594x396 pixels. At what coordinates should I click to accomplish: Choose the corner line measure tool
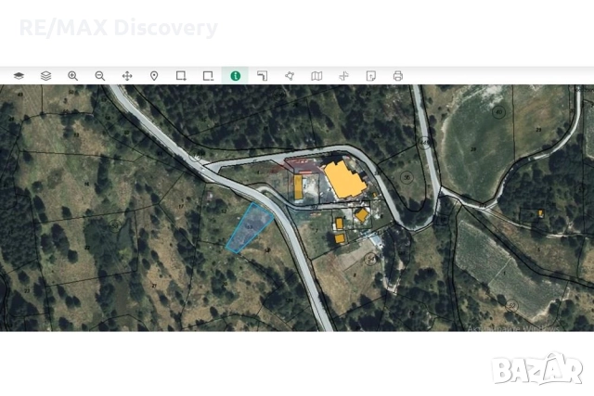(x=263, y=75)
